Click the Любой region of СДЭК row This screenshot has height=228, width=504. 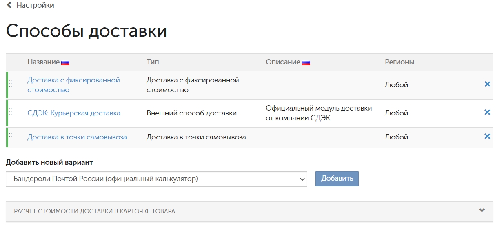[397, 113]
